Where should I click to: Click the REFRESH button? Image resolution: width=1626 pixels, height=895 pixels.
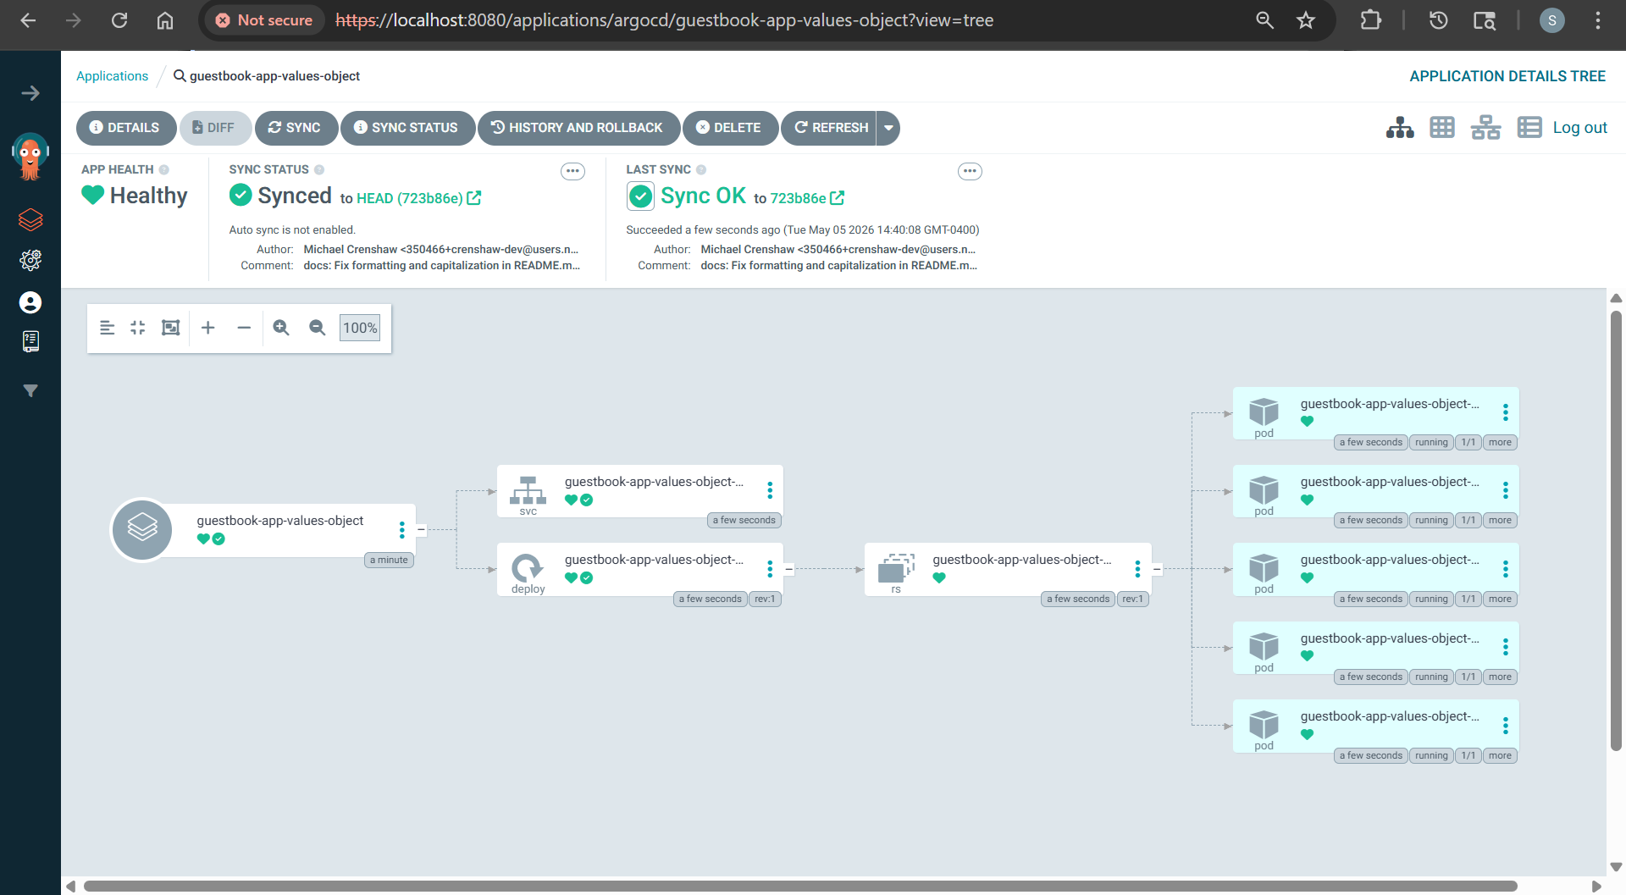tap(828, 128)
